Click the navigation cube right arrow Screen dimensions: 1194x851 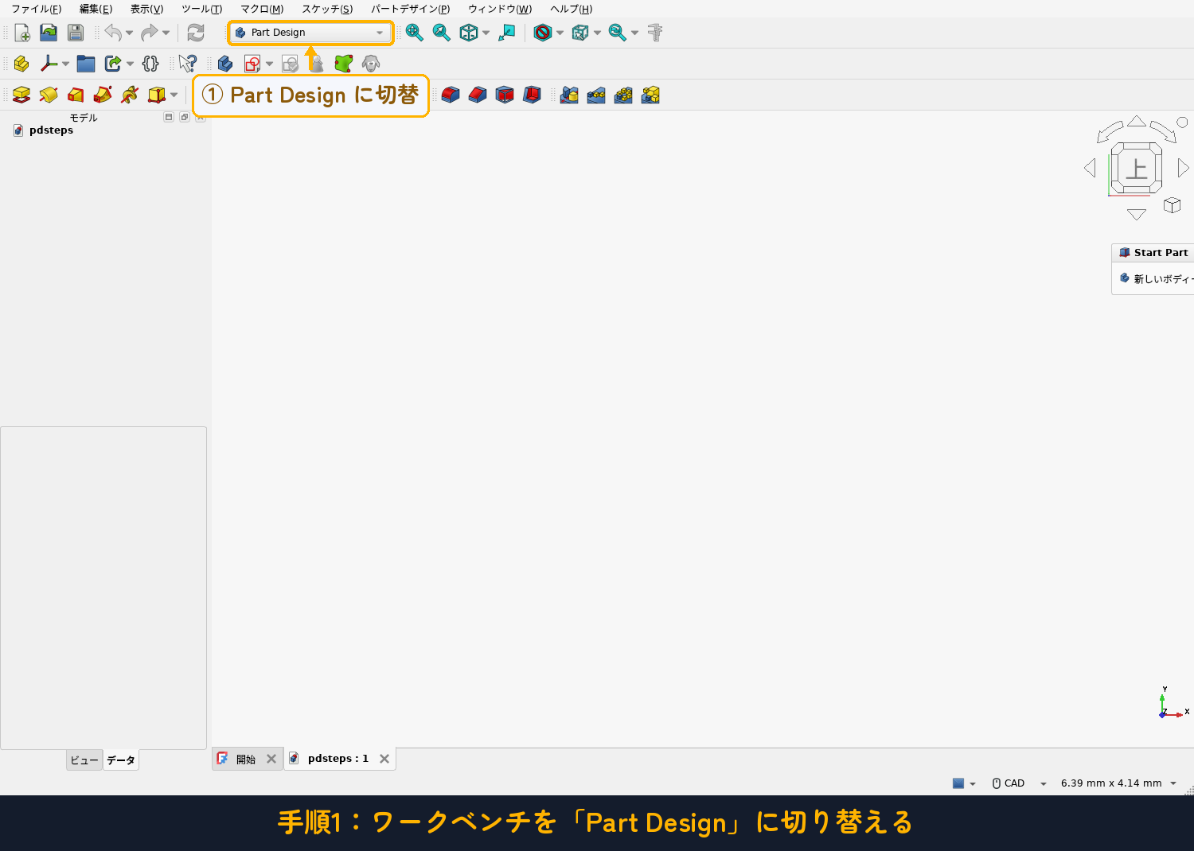coord(1184,168)
